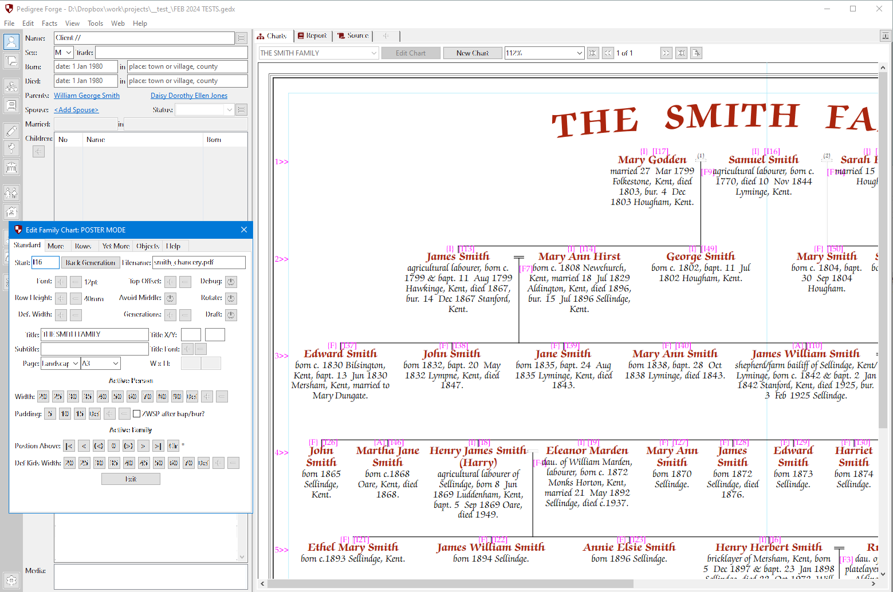Switch to the Report tab

click(x=312, y=35)
